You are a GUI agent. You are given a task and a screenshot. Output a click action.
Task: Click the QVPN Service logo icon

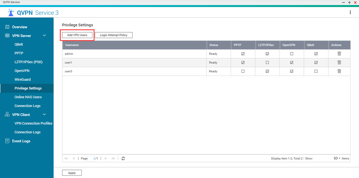pos(11,13)
